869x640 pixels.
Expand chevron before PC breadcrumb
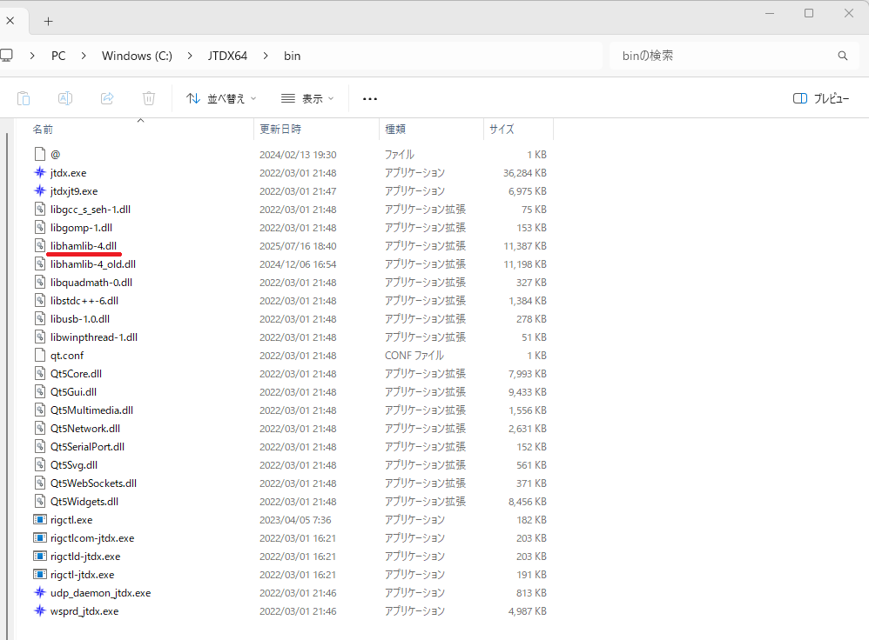(x=33, y=56)
